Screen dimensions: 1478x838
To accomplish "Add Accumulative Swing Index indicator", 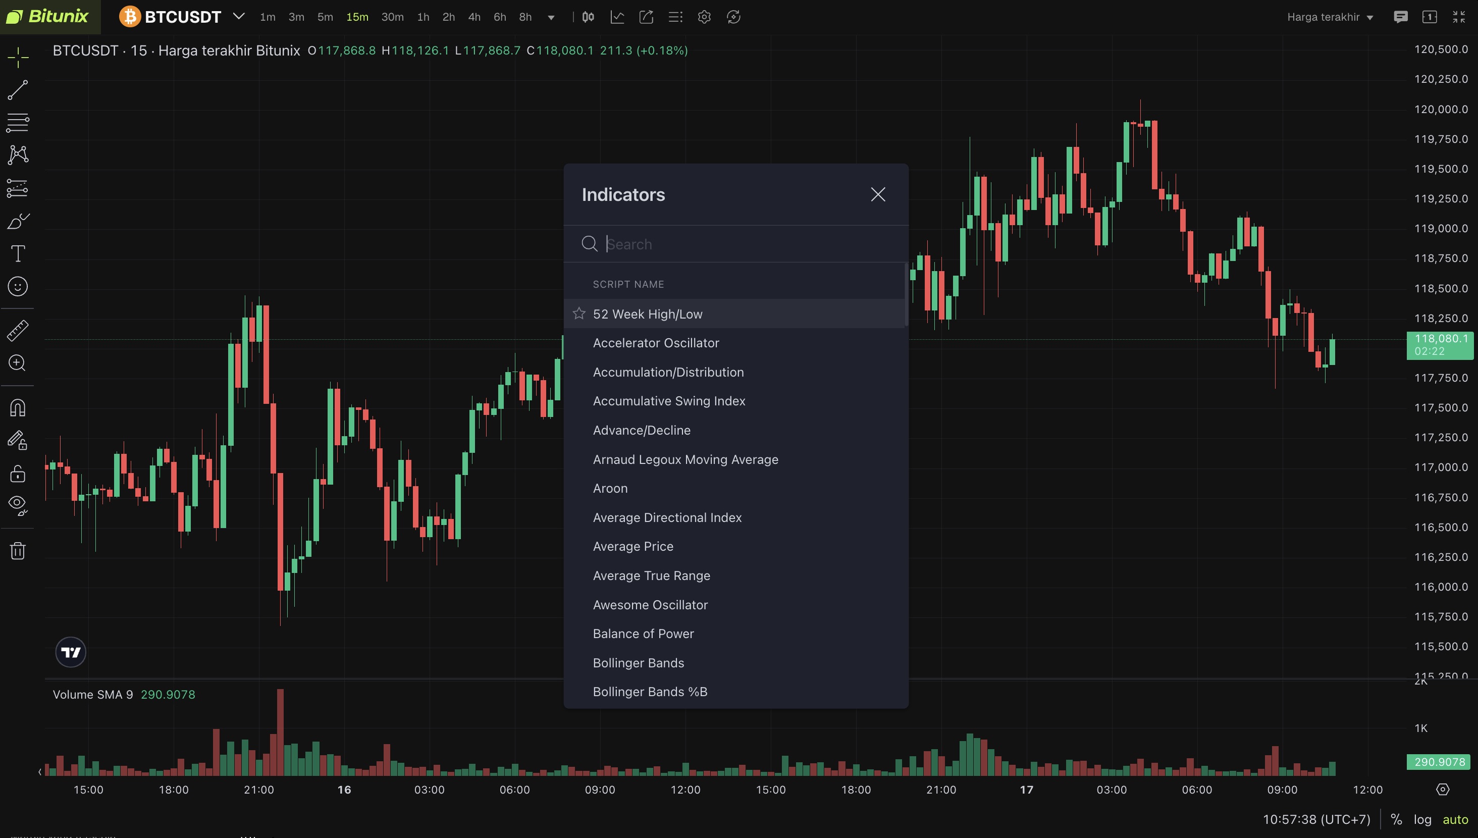I will click(x=734, y=401).
